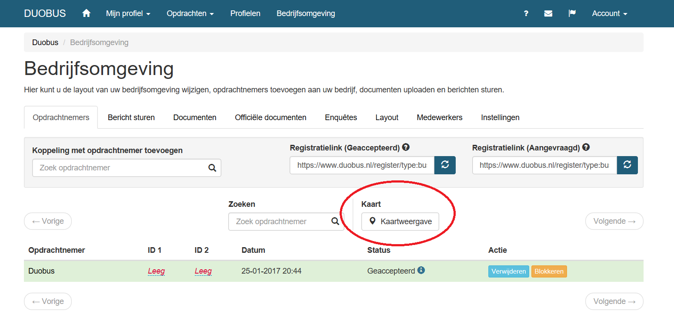Open the Instellingen tab

500,118
